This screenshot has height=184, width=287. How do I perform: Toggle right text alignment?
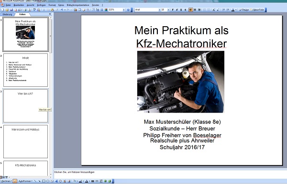tap(199, 10)
